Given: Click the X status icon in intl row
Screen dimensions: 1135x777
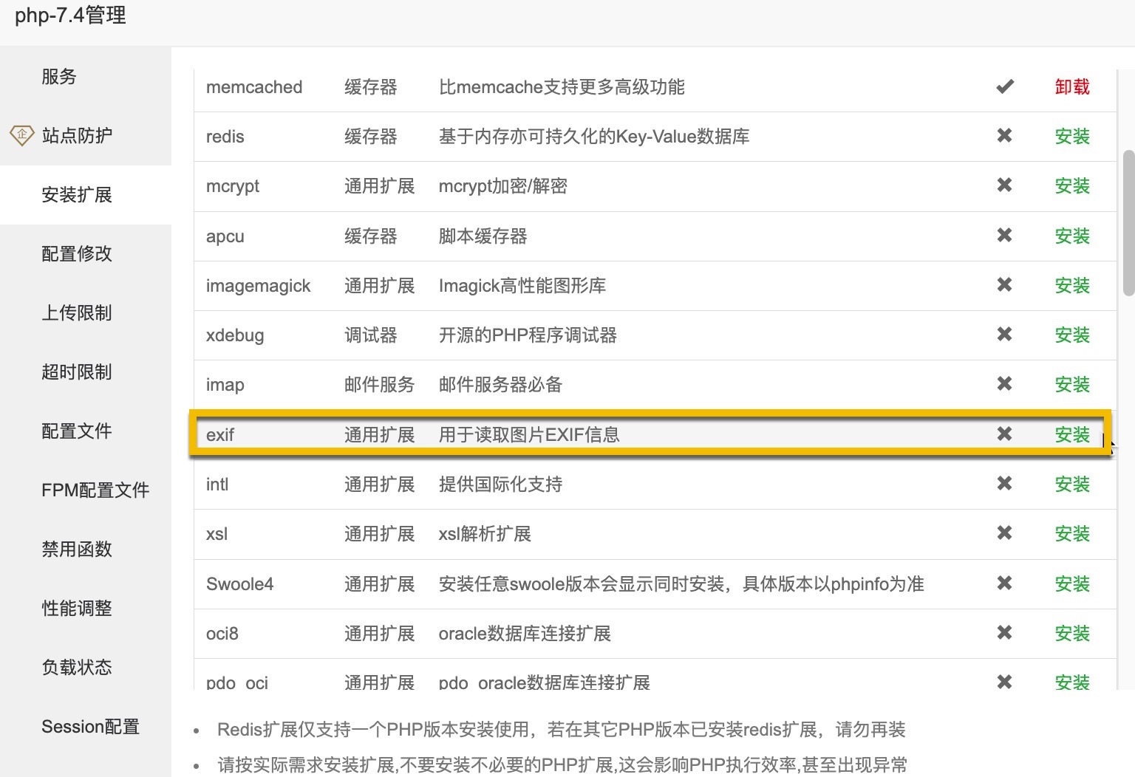Looking at the screenshot, I should coord(1004,484).
